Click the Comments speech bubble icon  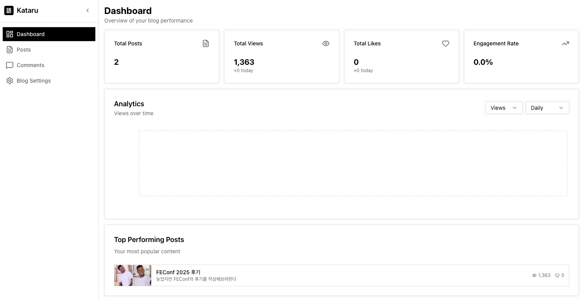(x=10, y=65)
